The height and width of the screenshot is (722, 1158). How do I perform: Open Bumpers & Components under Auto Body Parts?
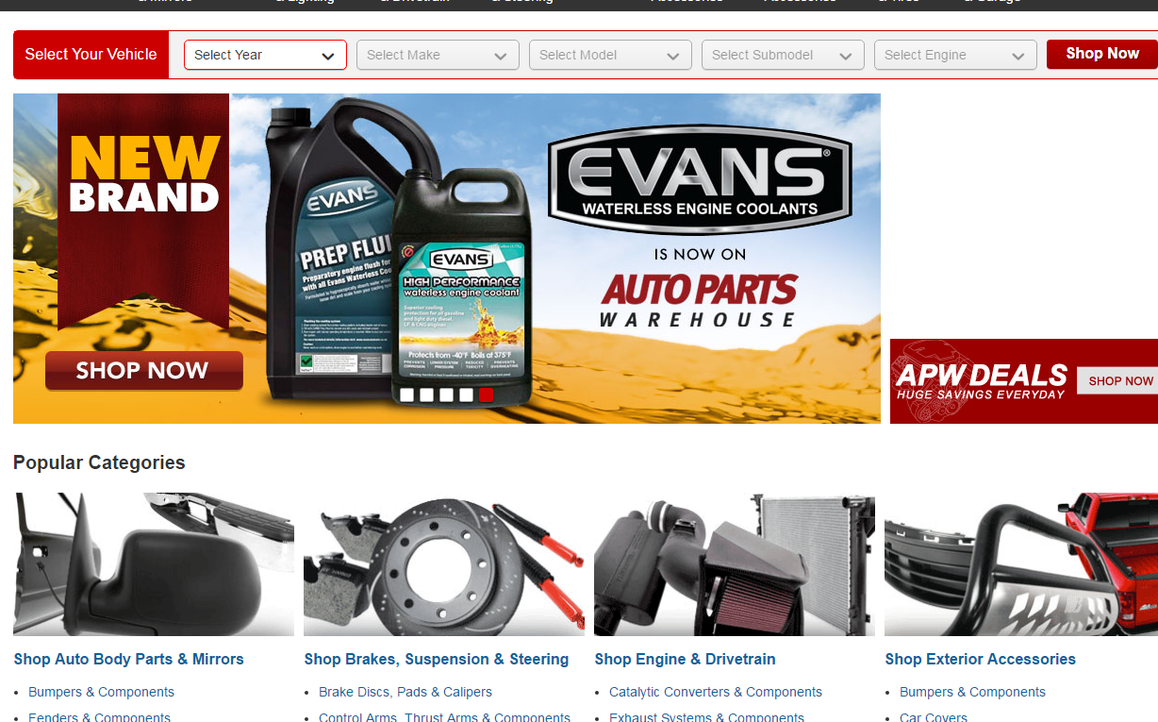click(102, 692)
